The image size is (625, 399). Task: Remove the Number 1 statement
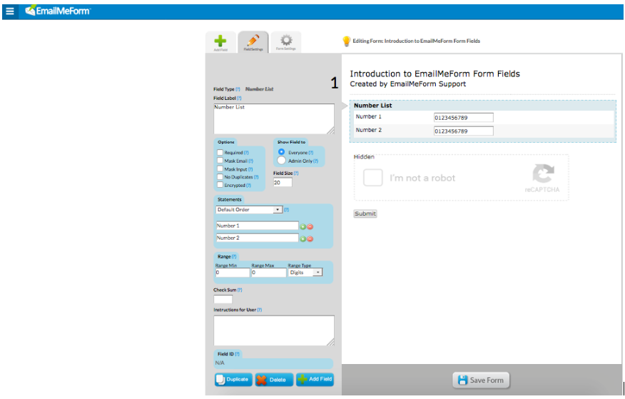pos(310,227)
